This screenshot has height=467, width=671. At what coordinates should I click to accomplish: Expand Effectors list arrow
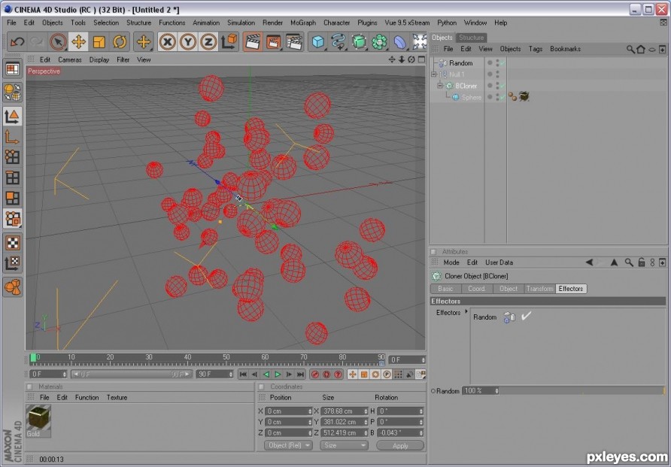(466, 312)
